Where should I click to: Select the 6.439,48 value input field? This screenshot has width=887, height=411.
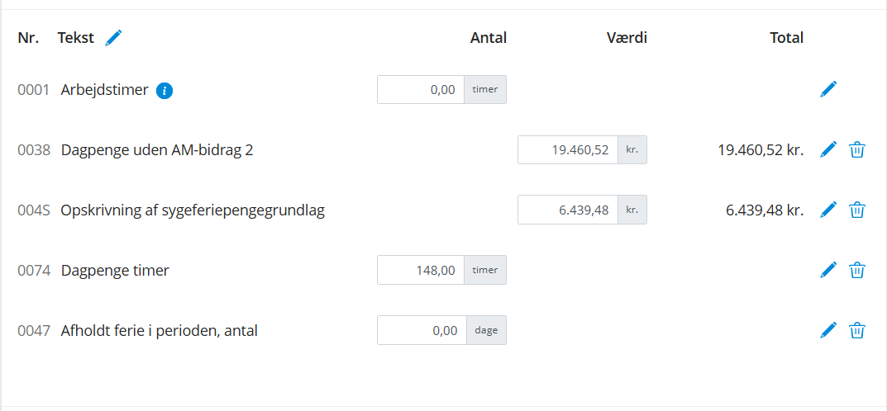point(568,210)
